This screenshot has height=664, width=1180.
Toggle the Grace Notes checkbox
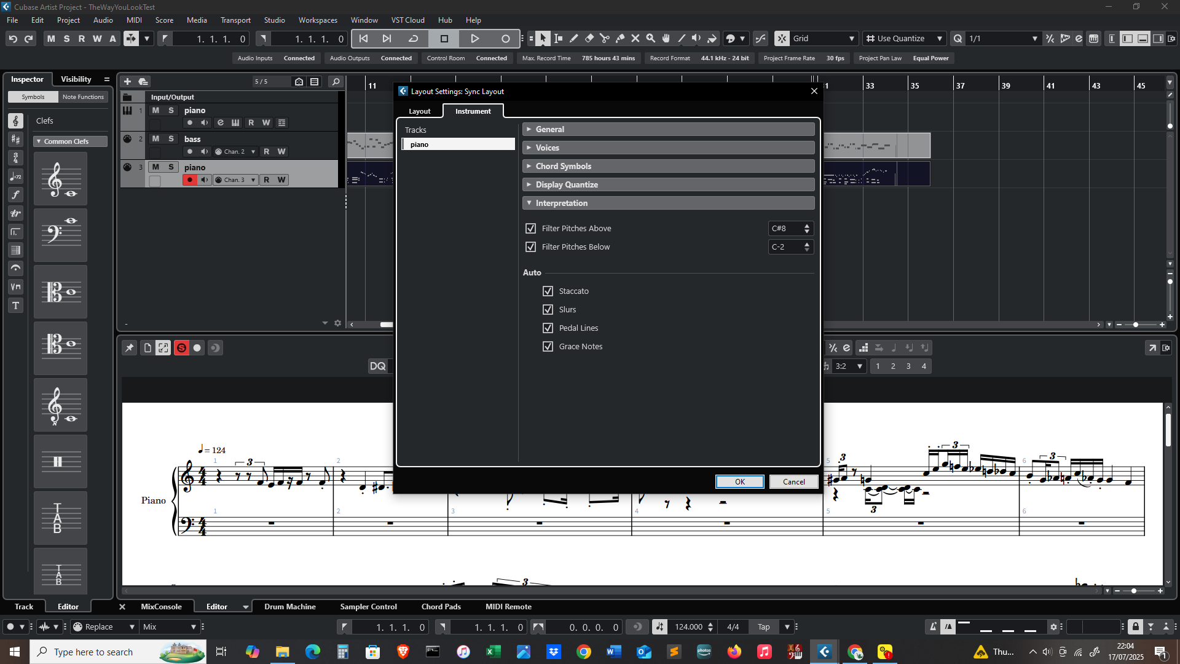pyautogui.click(x=548, y=346)
